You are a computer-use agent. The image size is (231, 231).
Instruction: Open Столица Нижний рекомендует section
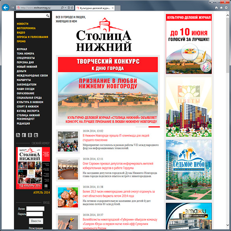[28, 117]
